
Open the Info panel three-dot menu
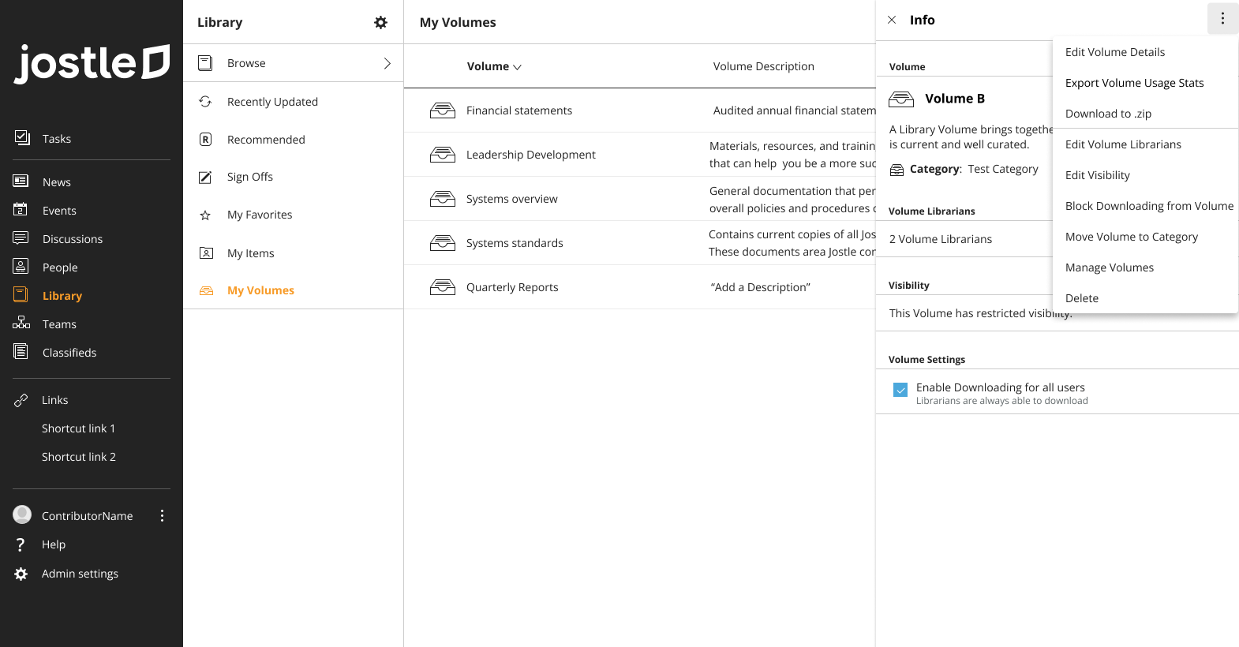click(1222, 18)
